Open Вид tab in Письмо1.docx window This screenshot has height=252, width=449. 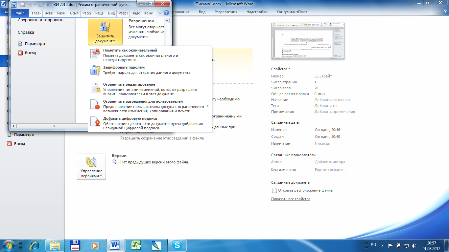[202, 12]
